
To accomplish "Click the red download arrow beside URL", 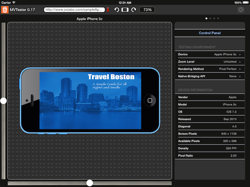I will (x=108, y=10).
